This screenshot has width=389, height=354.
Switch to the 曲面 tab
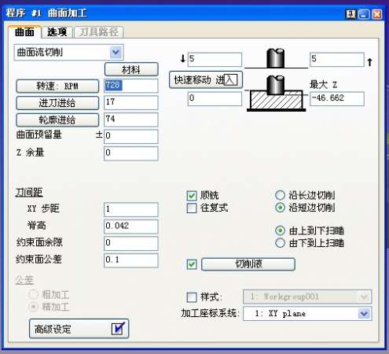click(x=24, y=32)
